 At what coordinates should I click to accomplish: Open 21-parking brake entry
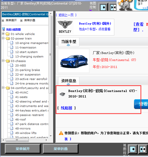click(28, 70)
